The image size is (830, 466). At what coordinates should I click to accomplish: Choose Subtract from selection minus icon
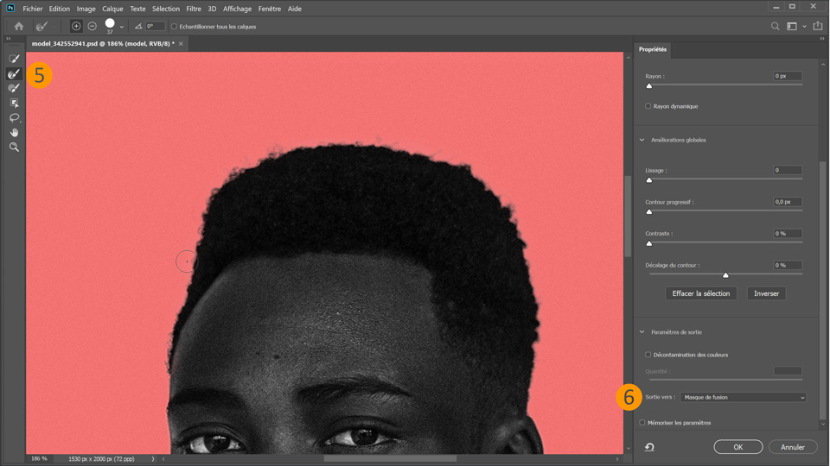(x=93, y=26)
